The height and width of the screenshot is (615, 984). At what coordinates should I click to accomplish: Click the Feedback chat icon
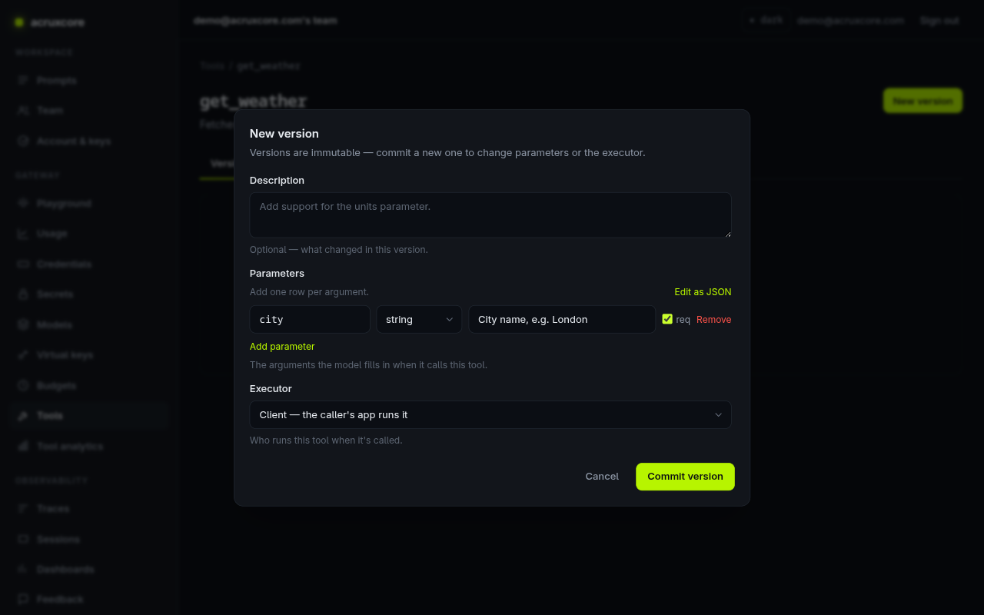pyautogui.click(x=22, y=599)
